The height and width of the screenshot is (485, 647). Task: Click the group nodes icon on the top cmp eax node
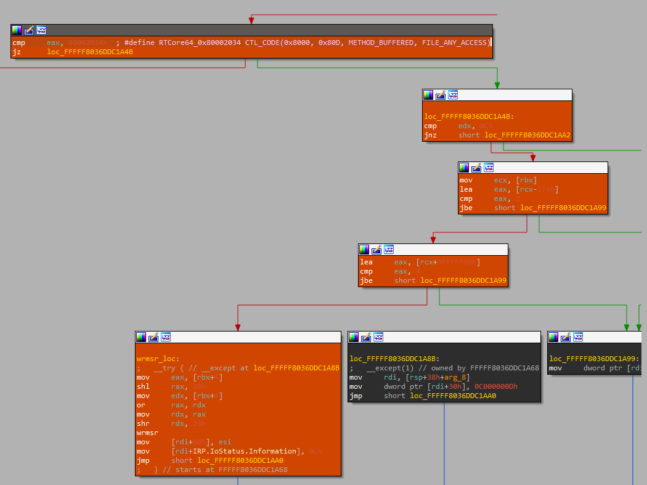click(x=41, y=30)
